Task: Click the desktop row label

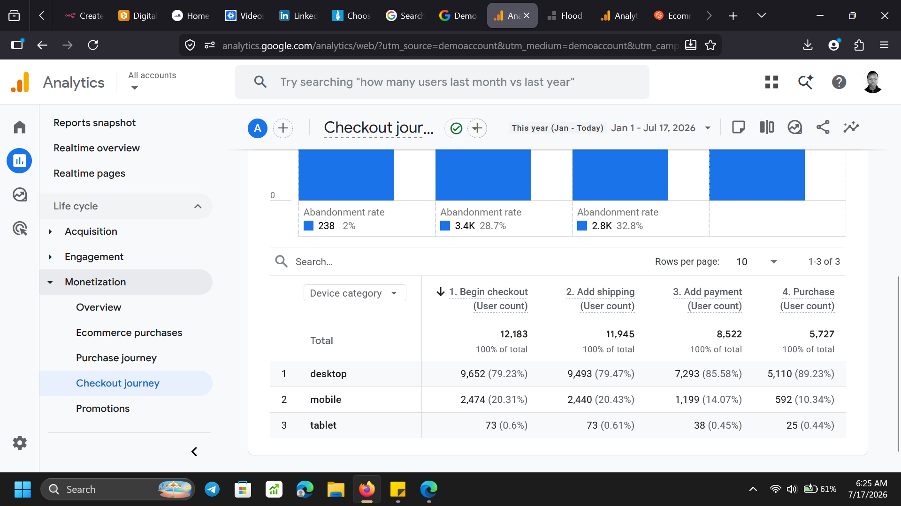Action: tap(328, 374)
